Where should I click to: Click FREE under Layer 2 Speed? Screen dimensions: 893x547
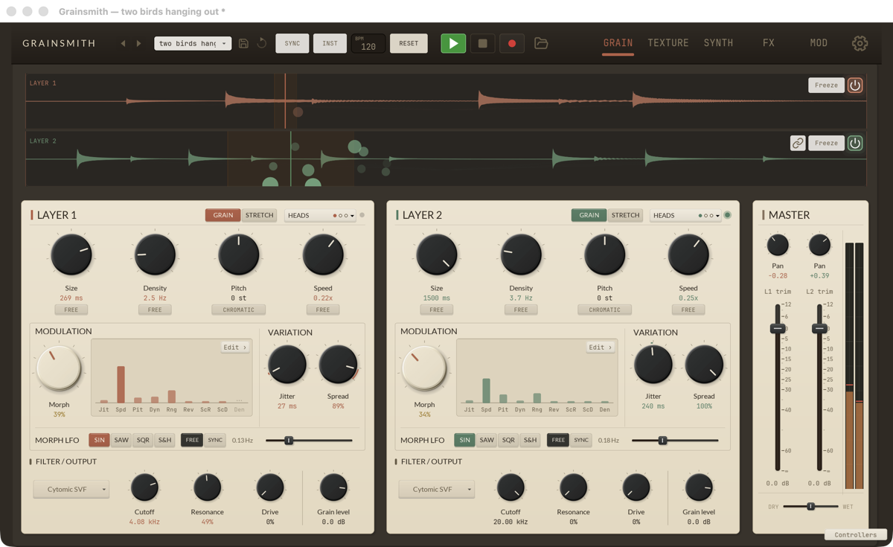pos(688,310)
